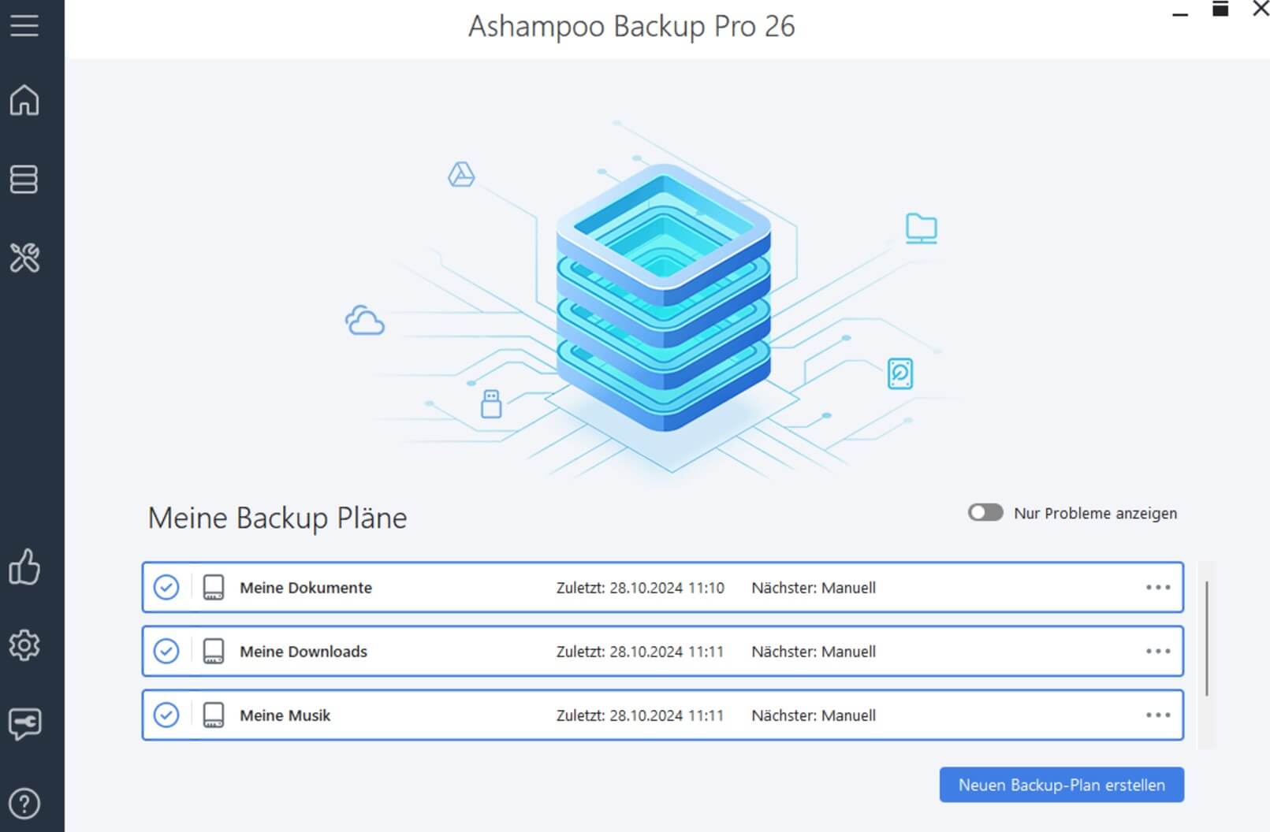The height and width of the screenshot is (832, 1270).
Task: Open the backup plans database icon
Action: (x=24, y=179)
